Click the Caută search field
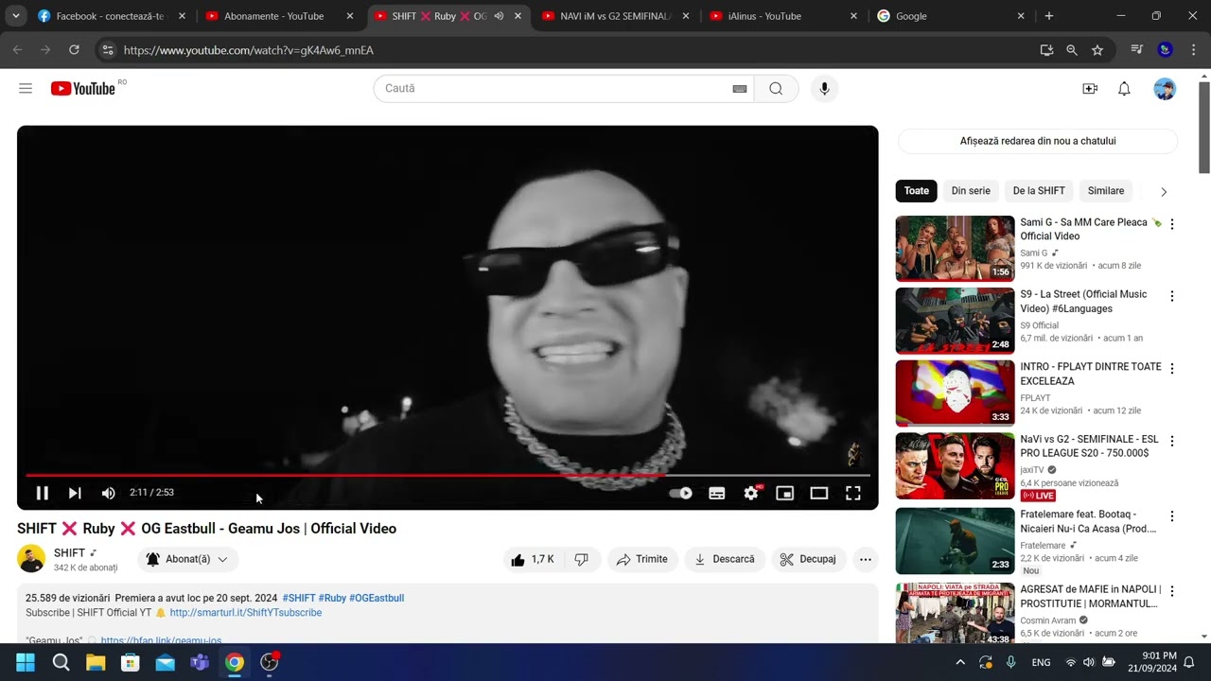The image size is (1211, 681). pos(553,88)
